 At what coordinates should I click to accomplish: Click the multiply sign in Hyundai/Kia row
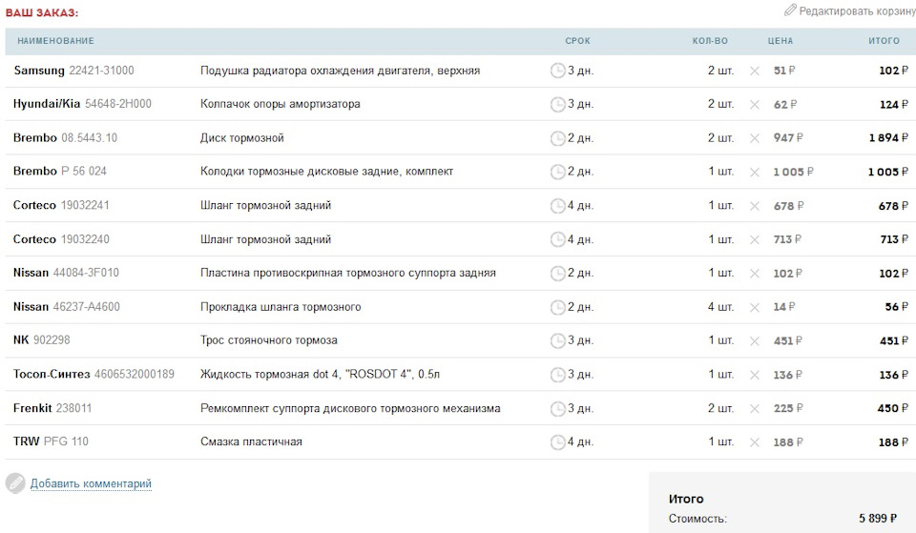coord(755,105)
